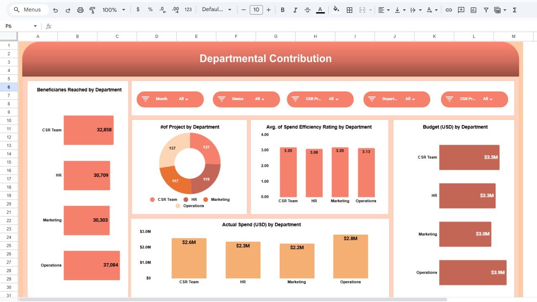537x302 pixels.
Task: Toggle italic formatting
Action: pos(295,10)
